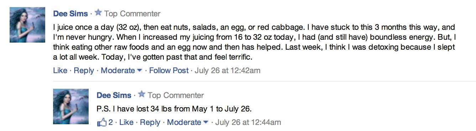The height and width of the screenshot is (131, 476).
Task: Open Dee Sims' avatar on the reply comment
Action: click(70, 107)
